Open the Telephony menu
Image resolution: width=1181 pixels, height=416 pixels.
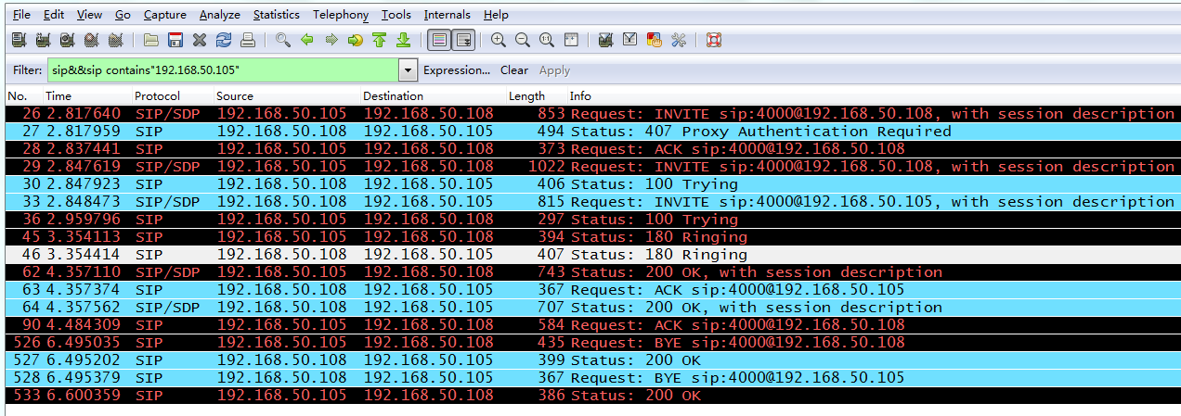(341, 15)
